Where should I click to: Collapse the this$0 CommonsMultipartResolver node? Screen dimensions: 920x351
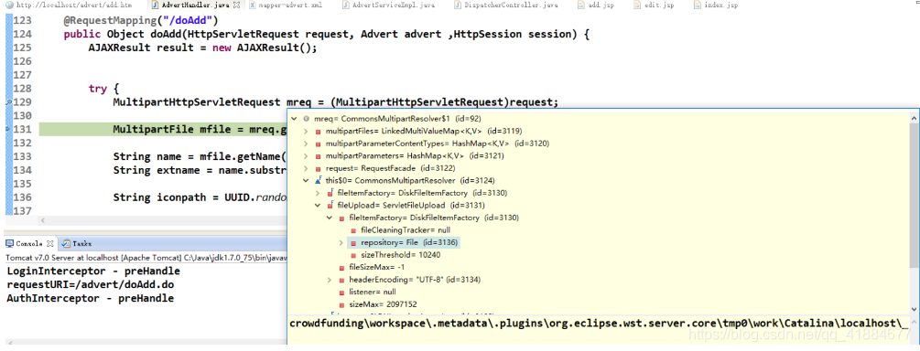306,180
